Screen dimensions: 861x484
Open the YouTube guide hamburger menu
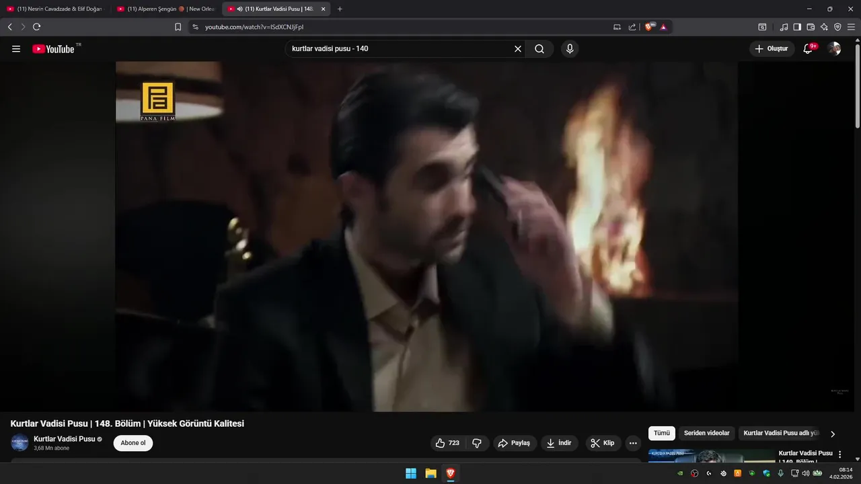[x=16, y=49]
